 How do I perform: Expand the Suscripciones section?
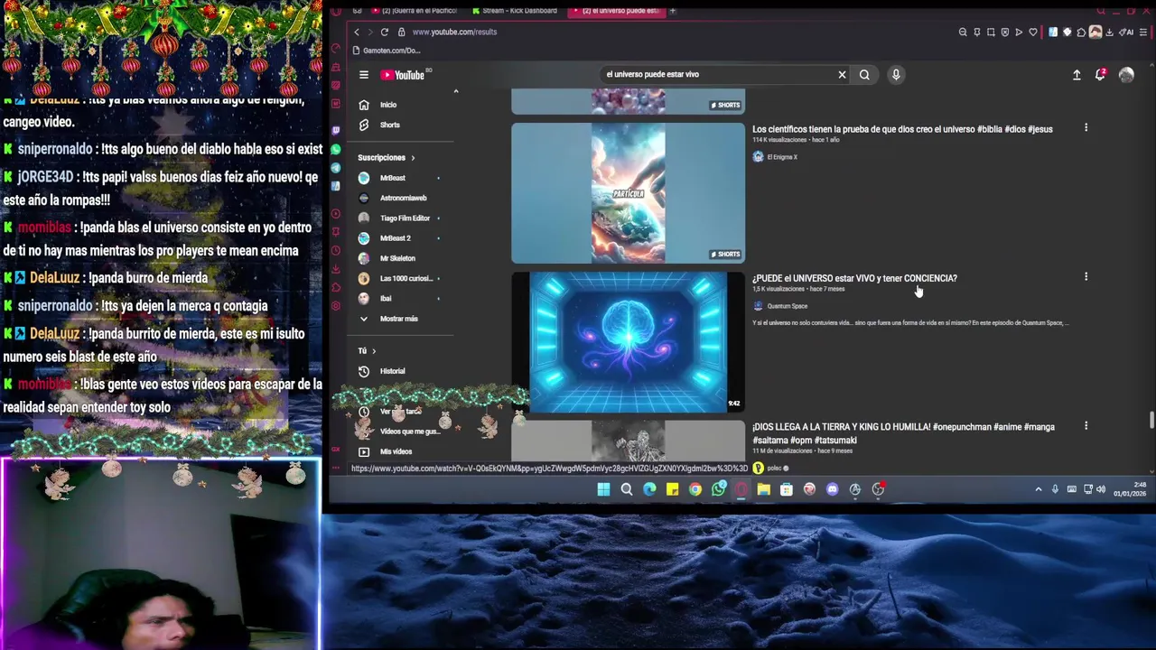387,158
